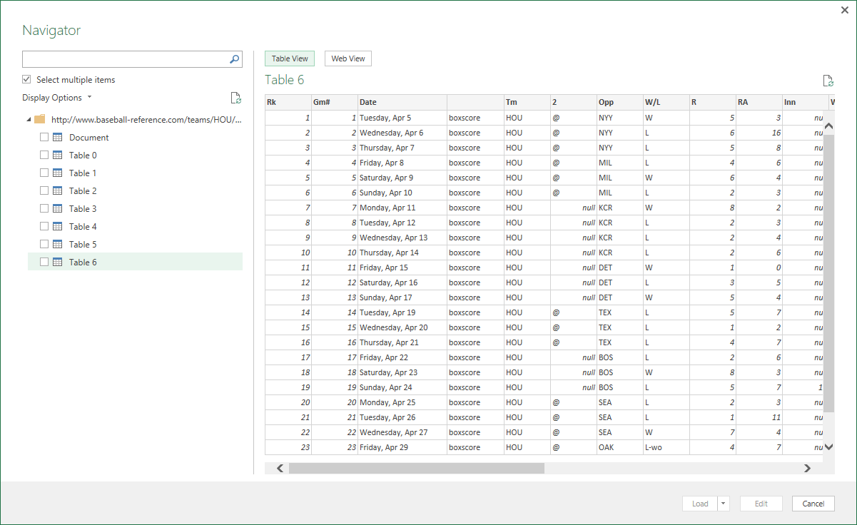Click the Tm column header
Image resolution: width=857 pixels, height=525 pixels.
[x=527, y=102]
